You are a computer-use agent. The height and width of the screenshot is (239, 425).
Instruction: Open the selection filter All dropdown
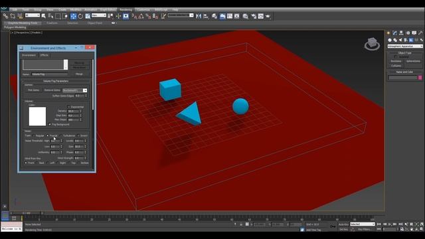pyautogui.click(x=33, y=15)
